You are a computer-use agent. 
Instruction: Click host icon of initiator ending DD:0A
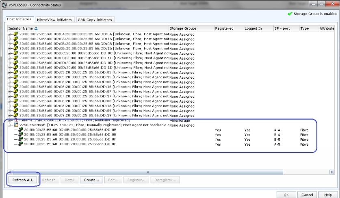(x=16, y=34)
